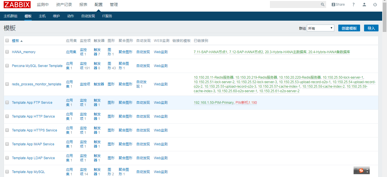The image size is (387, 177).
Task: Open 触发器 8 for Percona template
Action: click(97, 66)
